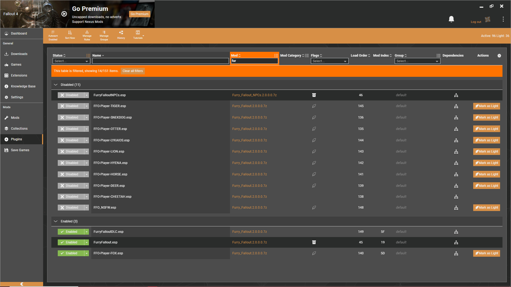Click the Go Premium button
The width and height of the screenshot is (511, 287).
[x=140, y=14]
